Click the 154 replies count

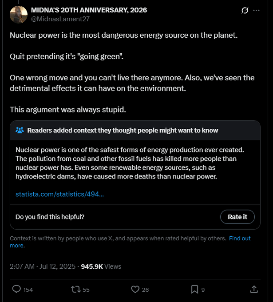(x=28, y=290)
